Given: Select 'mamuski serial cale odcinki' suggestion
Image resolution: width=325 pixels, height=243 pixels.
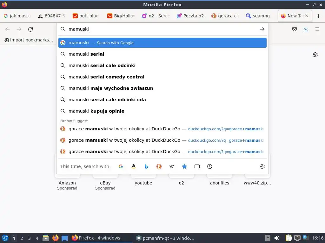Looking at the screenshot, I should (x=162, y=65).
